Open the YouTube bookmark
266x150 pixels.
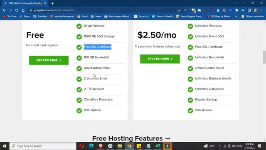click(x=10, y=16)
